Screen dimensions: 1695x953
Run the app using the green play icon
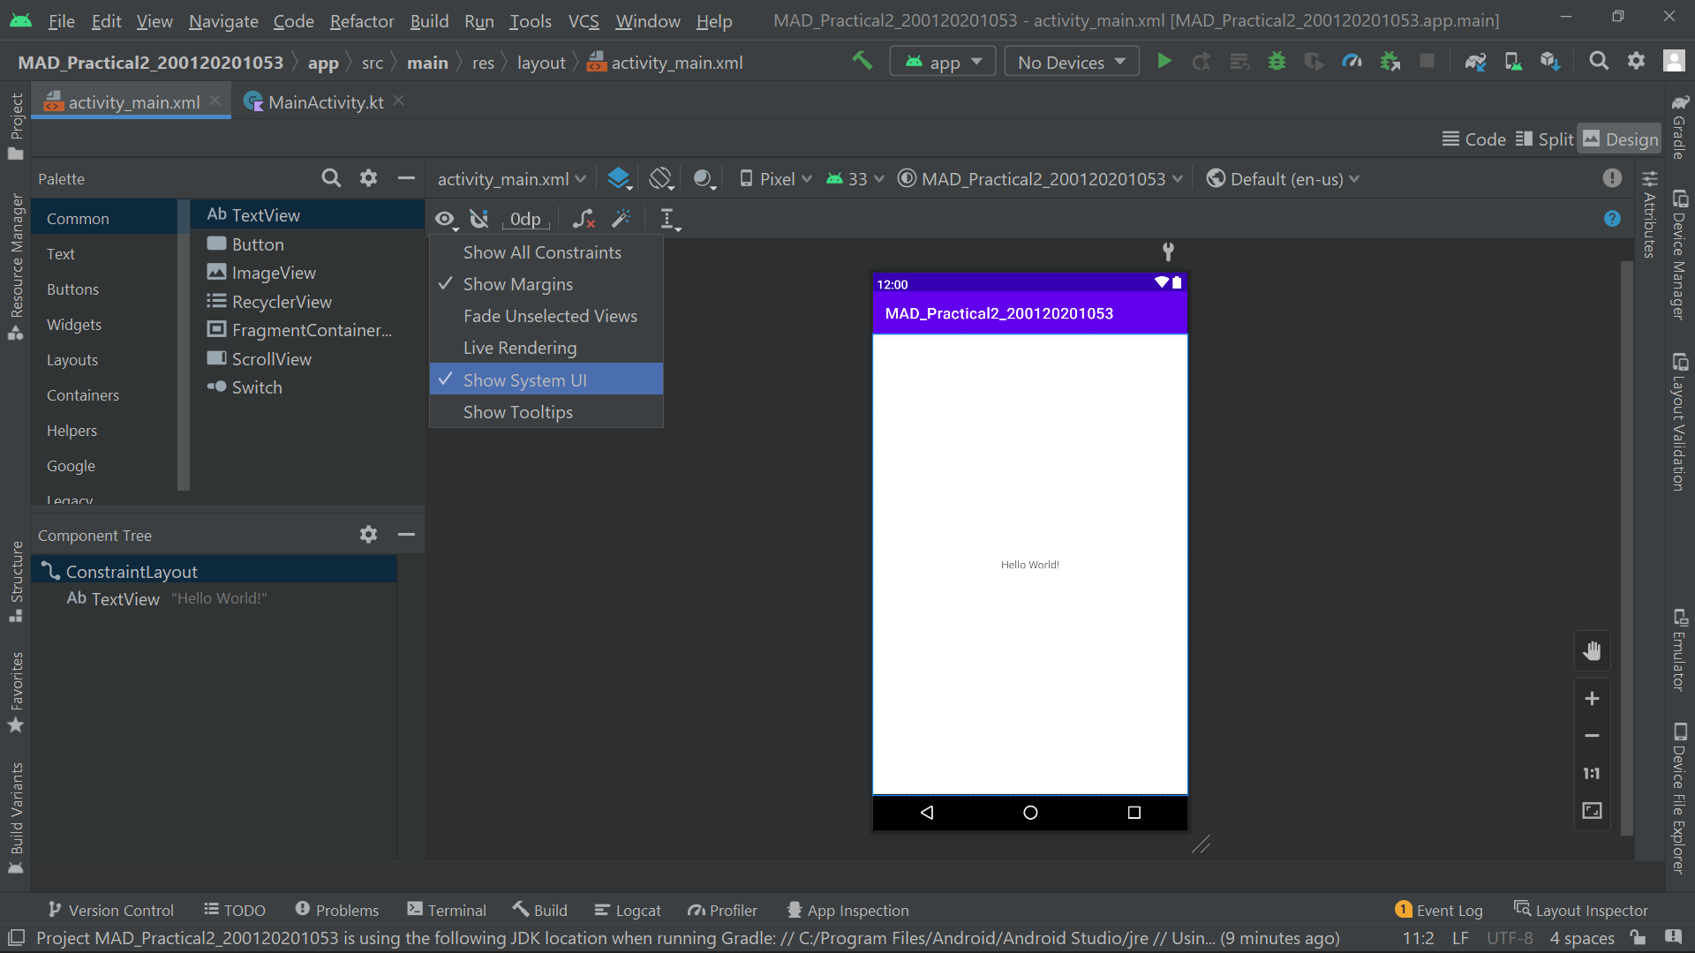[x=1164, y=61]
